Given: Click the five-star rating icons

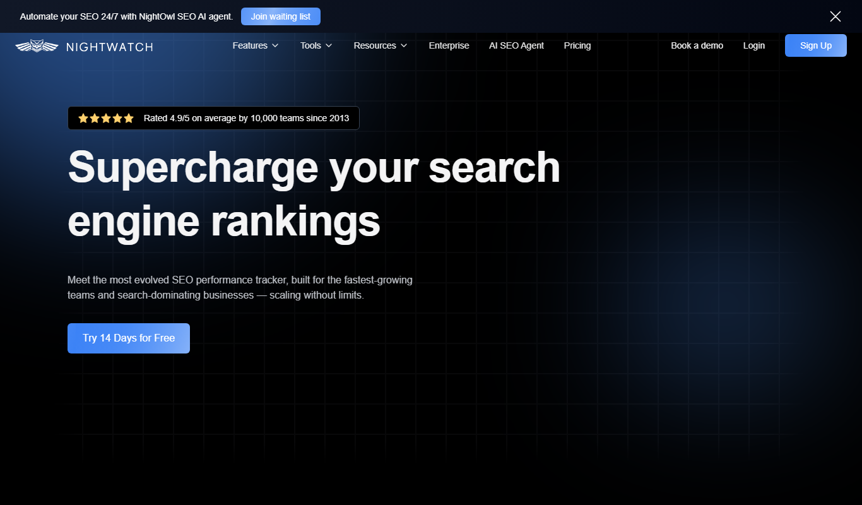Looking at the screenshot, I should pos(106,118).
